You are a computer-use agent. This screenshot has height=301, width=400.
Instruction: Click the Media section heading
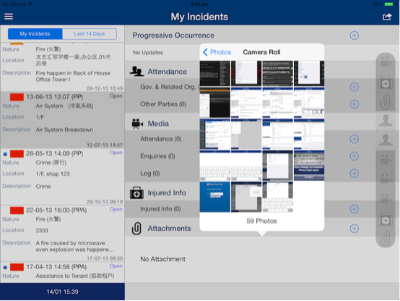(158, 124)
